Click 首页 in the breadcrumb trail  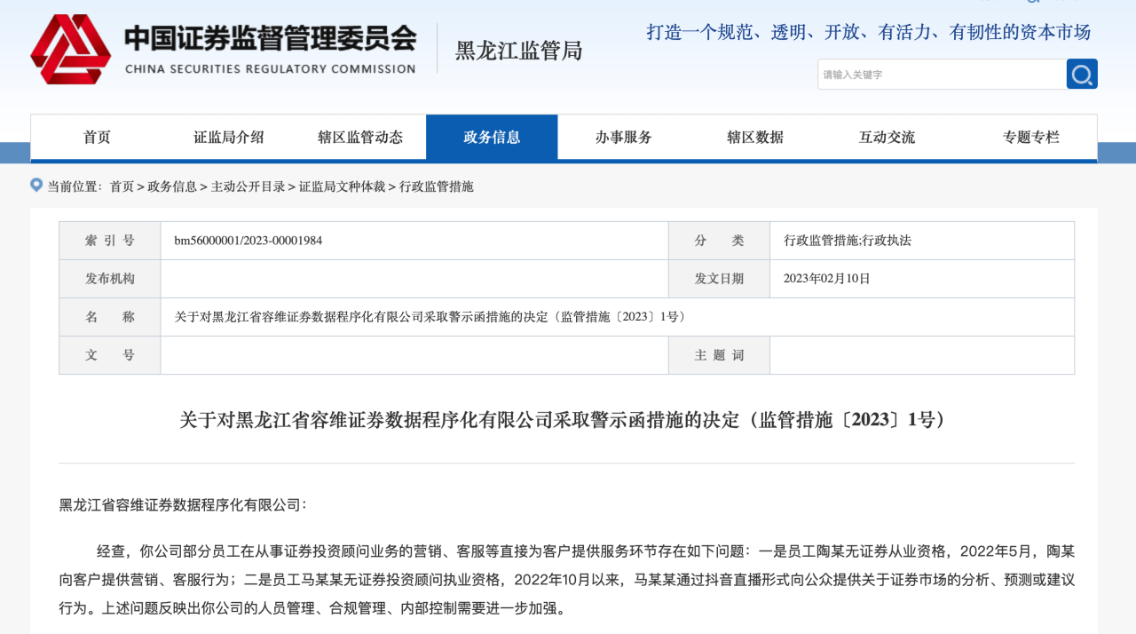click(122, 186)
